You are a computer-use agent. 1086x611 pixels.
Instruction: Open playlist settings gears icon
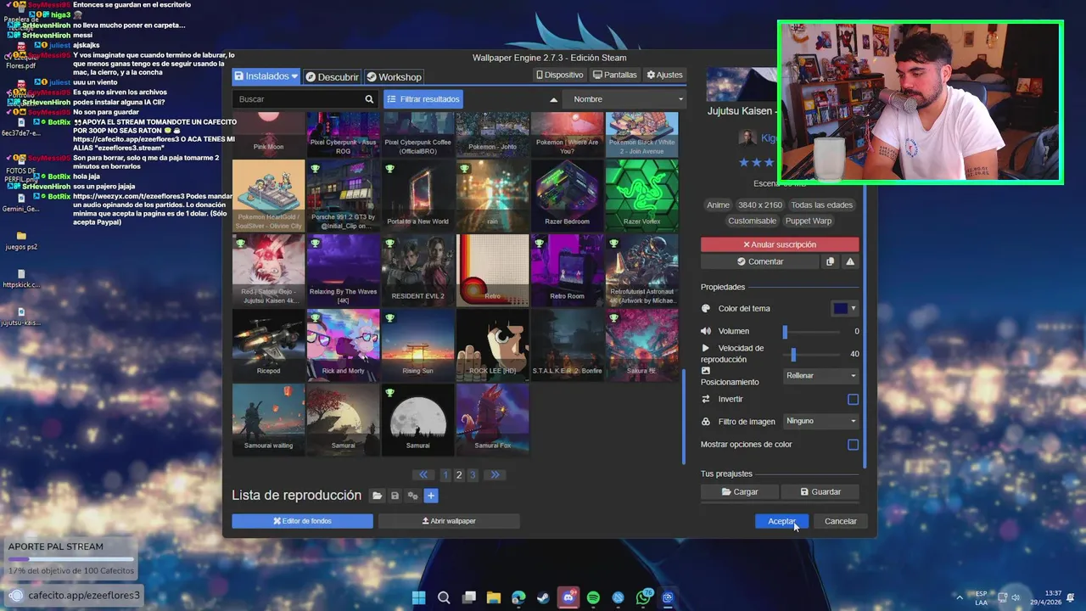pos(412,496)
